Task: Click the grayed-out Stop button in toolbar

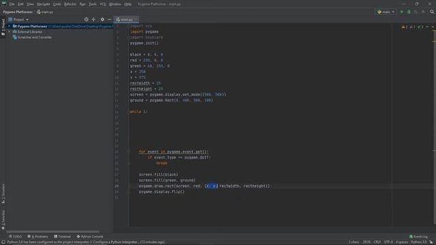Action: pos(423,12)
